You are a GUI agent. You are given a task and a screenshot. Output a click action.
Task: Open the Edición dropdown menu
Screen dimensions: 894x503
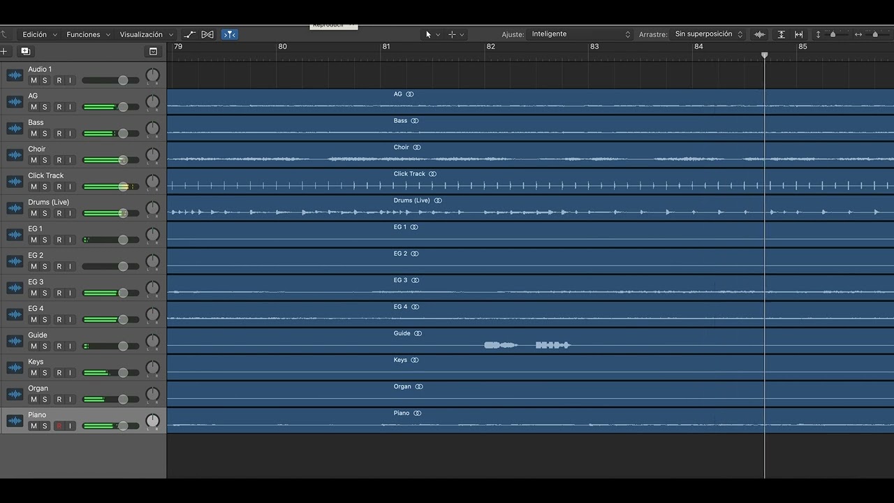tap(40, 34)
